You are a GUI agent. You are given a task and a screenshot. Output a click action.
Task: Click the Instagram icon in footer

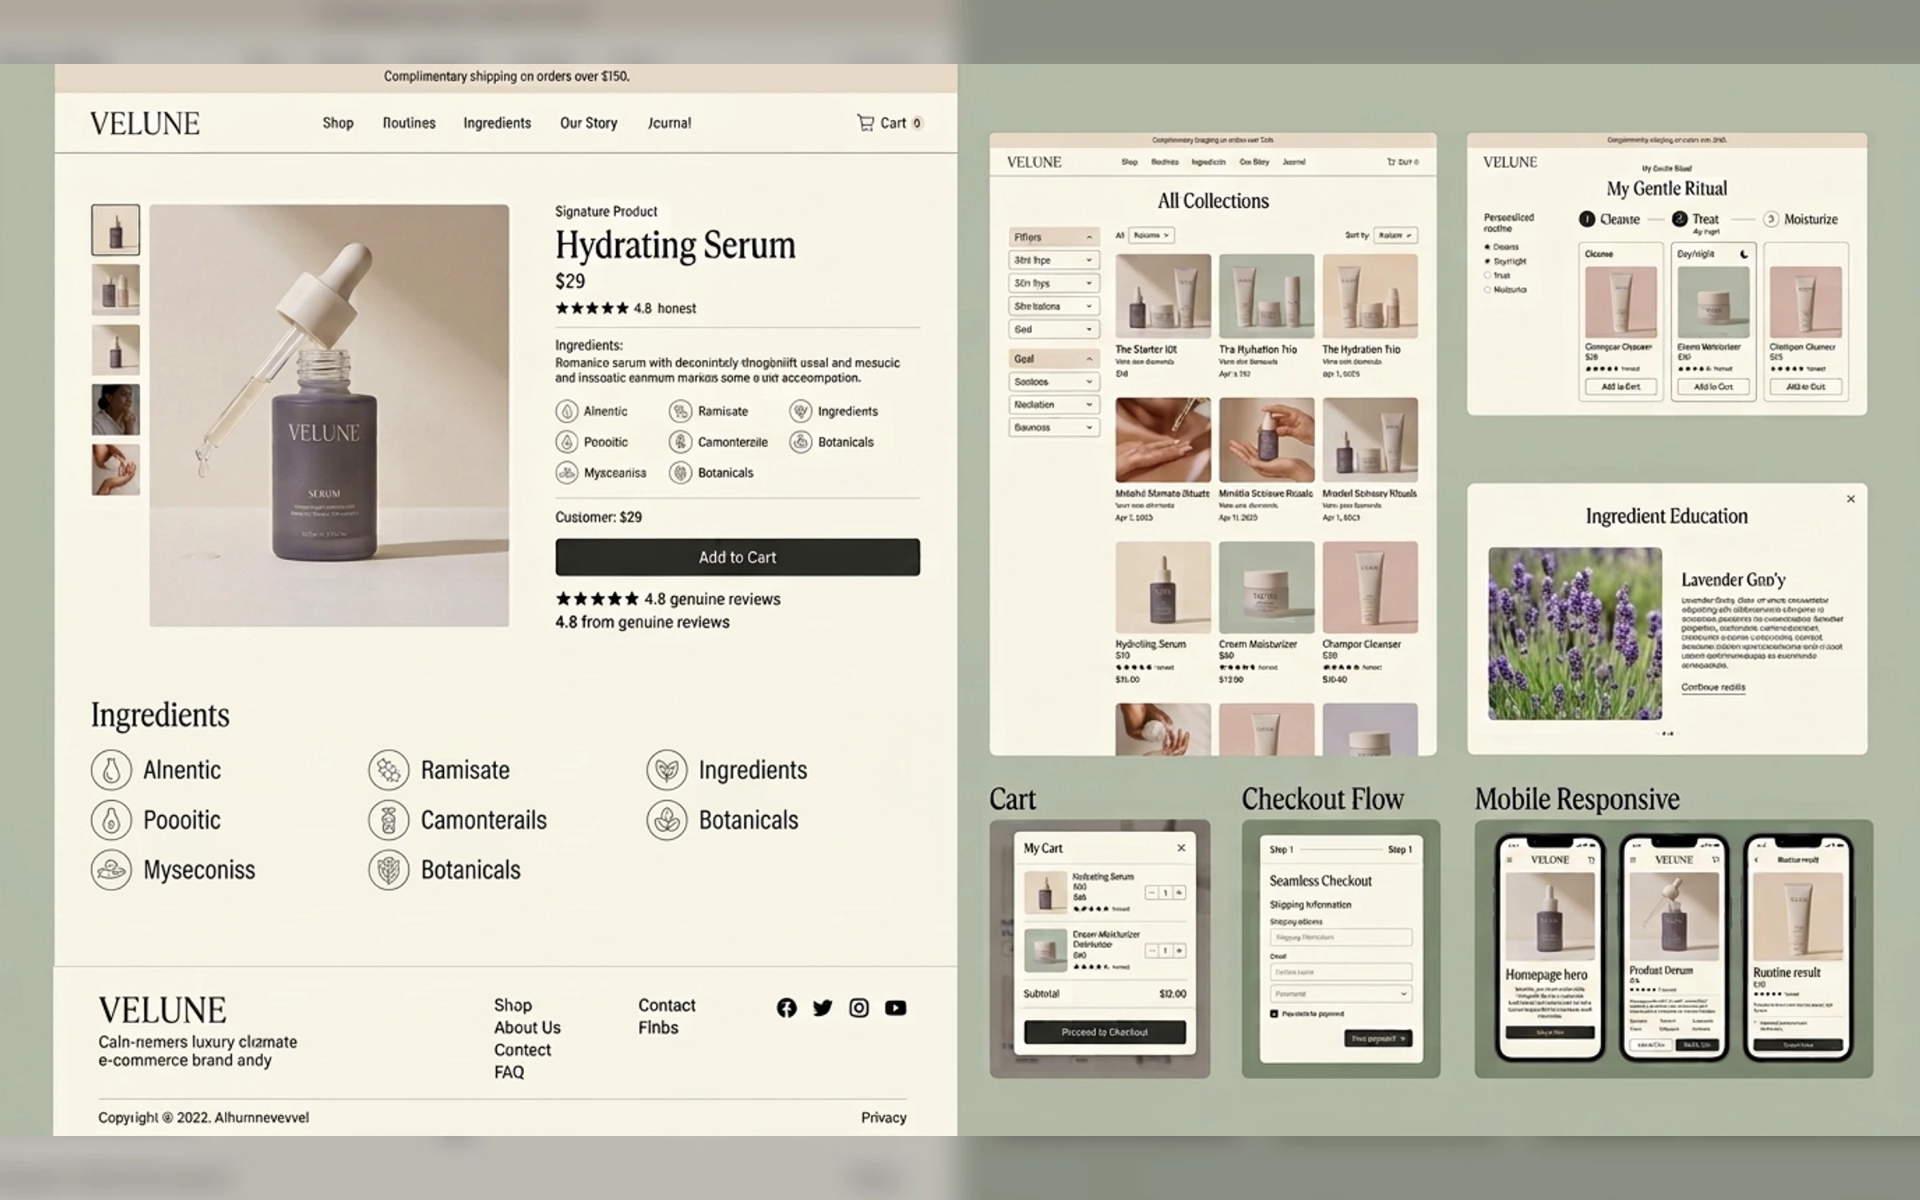858,1008
